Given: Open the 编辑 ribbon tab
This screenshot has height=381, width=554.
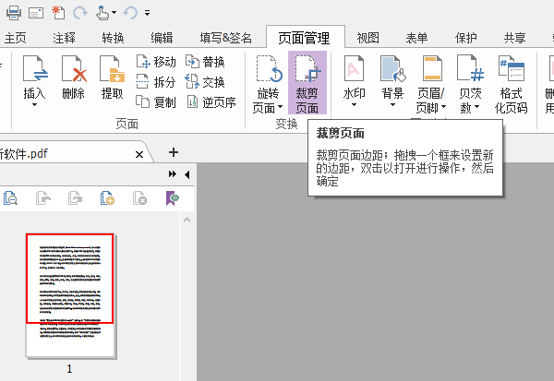Looking at the screenshot, I should click(162, 38).
